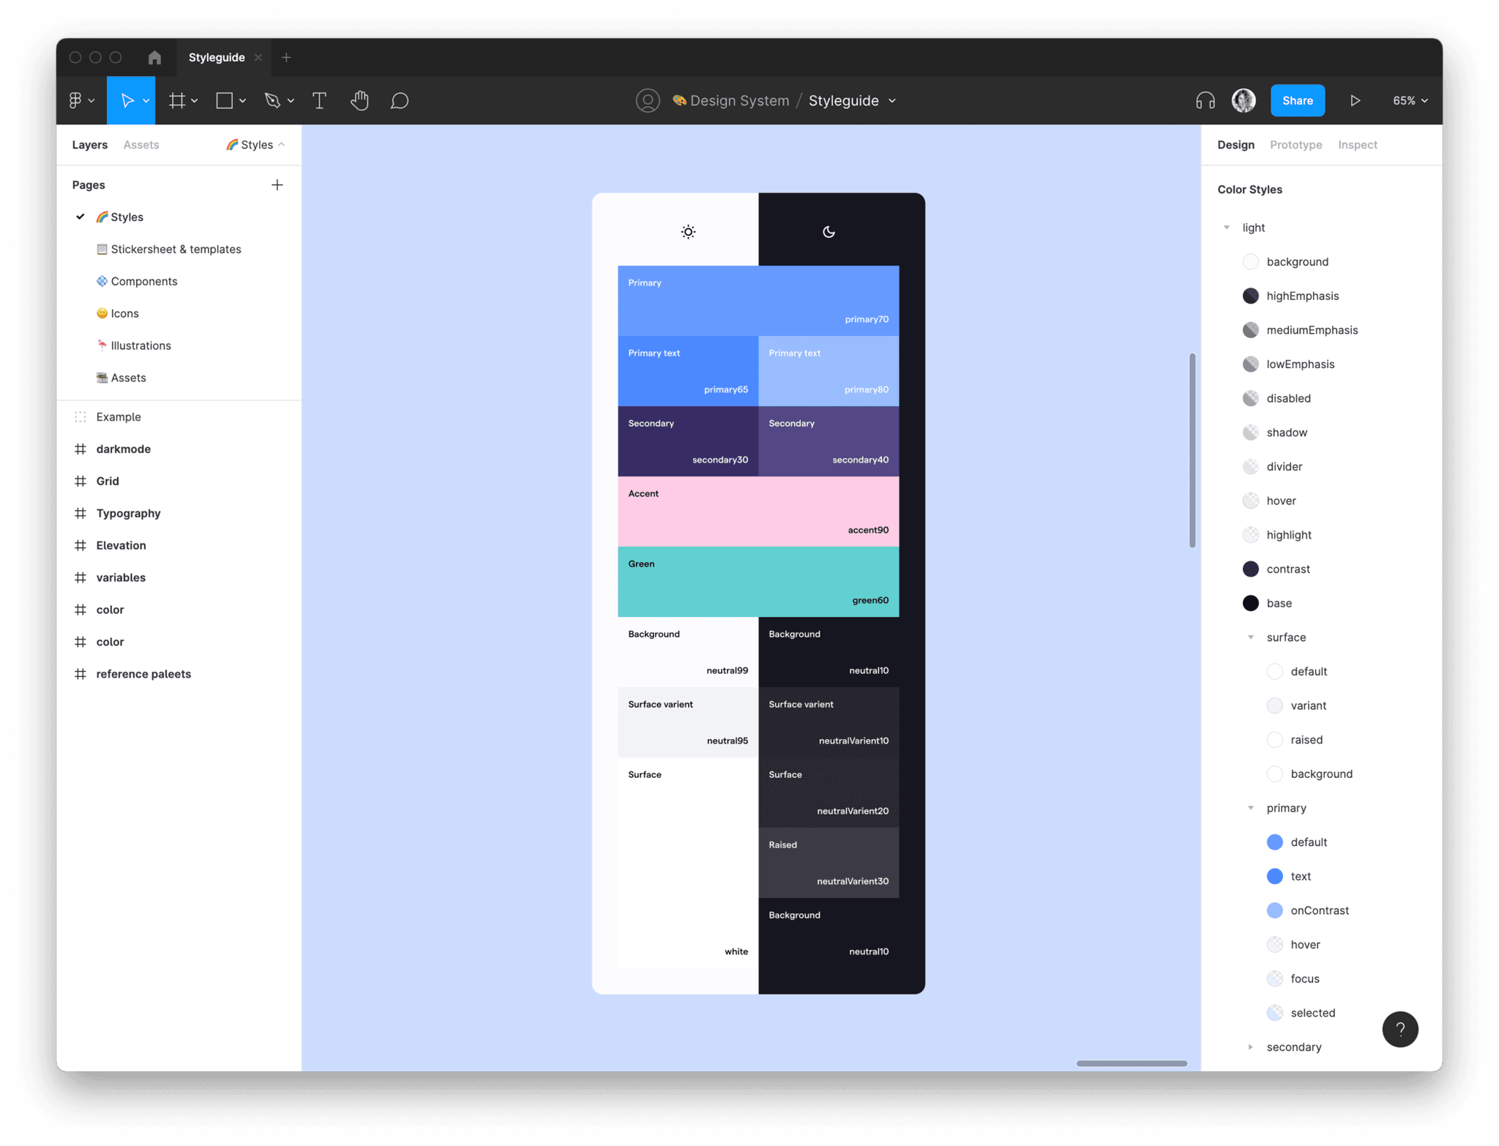Collapse the surface color group
The image size is (1499, 1146).
click(1250, 637)
